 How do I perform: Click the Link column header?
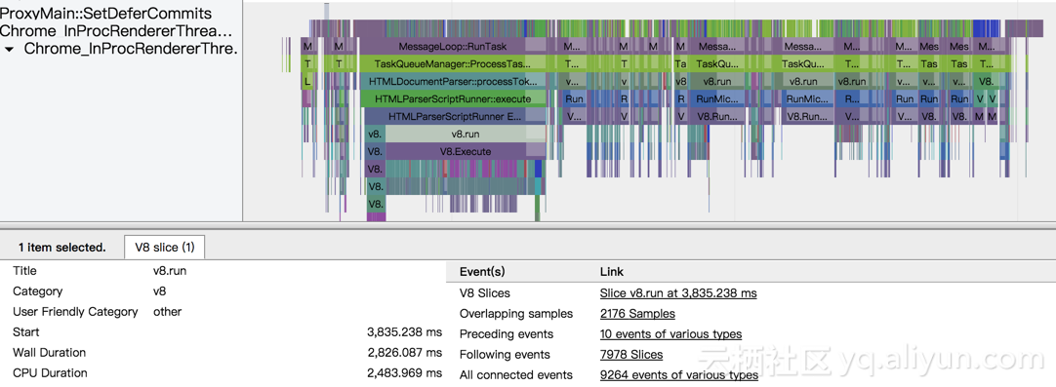pos(612,272)
